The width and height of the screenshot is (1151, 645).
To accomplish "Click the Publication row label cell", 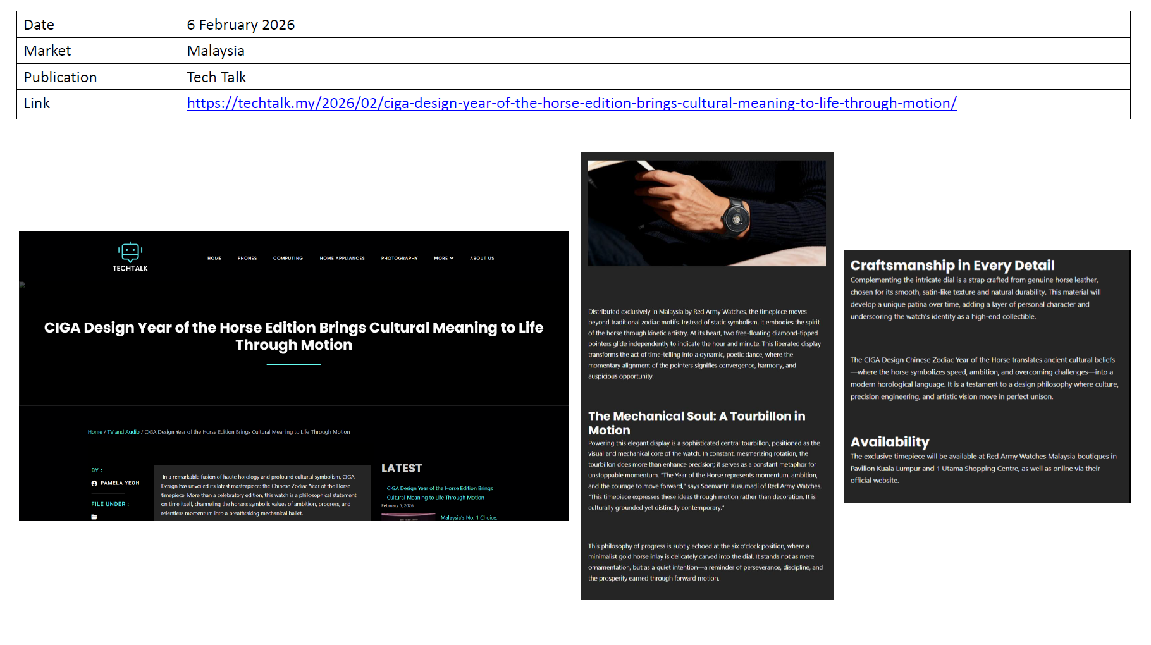I will click(98, 77).
